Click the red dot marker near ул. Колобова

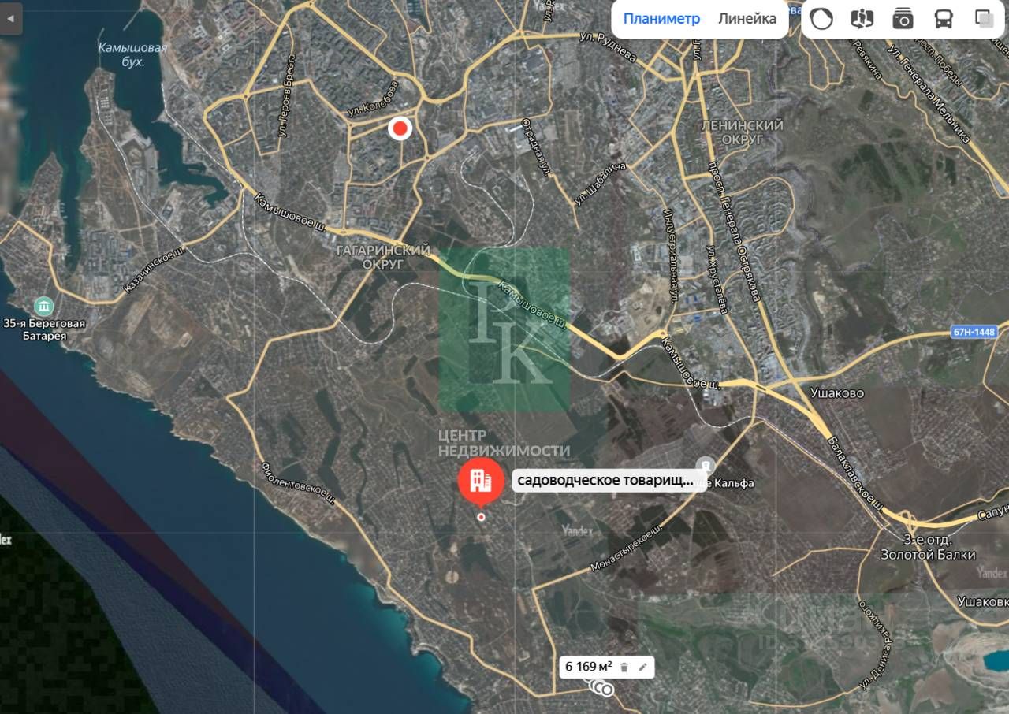pyautogui.click(x=400, y=128)
